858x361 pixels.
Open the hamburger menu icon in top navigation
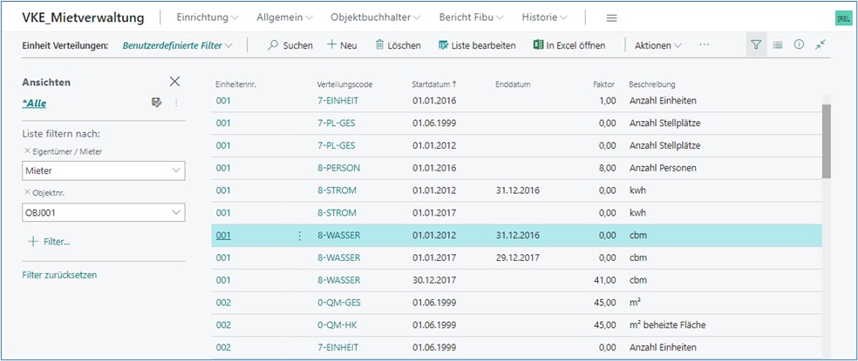coord(612,18)
